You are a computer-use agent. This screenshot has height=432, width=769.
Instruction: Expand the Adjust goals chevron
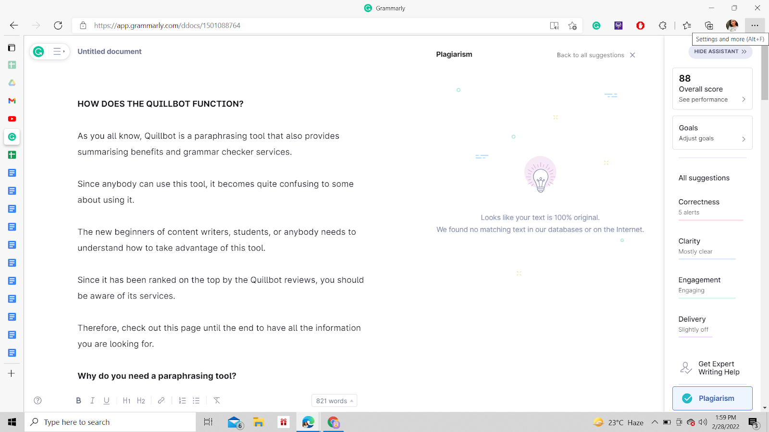(744, 139)
